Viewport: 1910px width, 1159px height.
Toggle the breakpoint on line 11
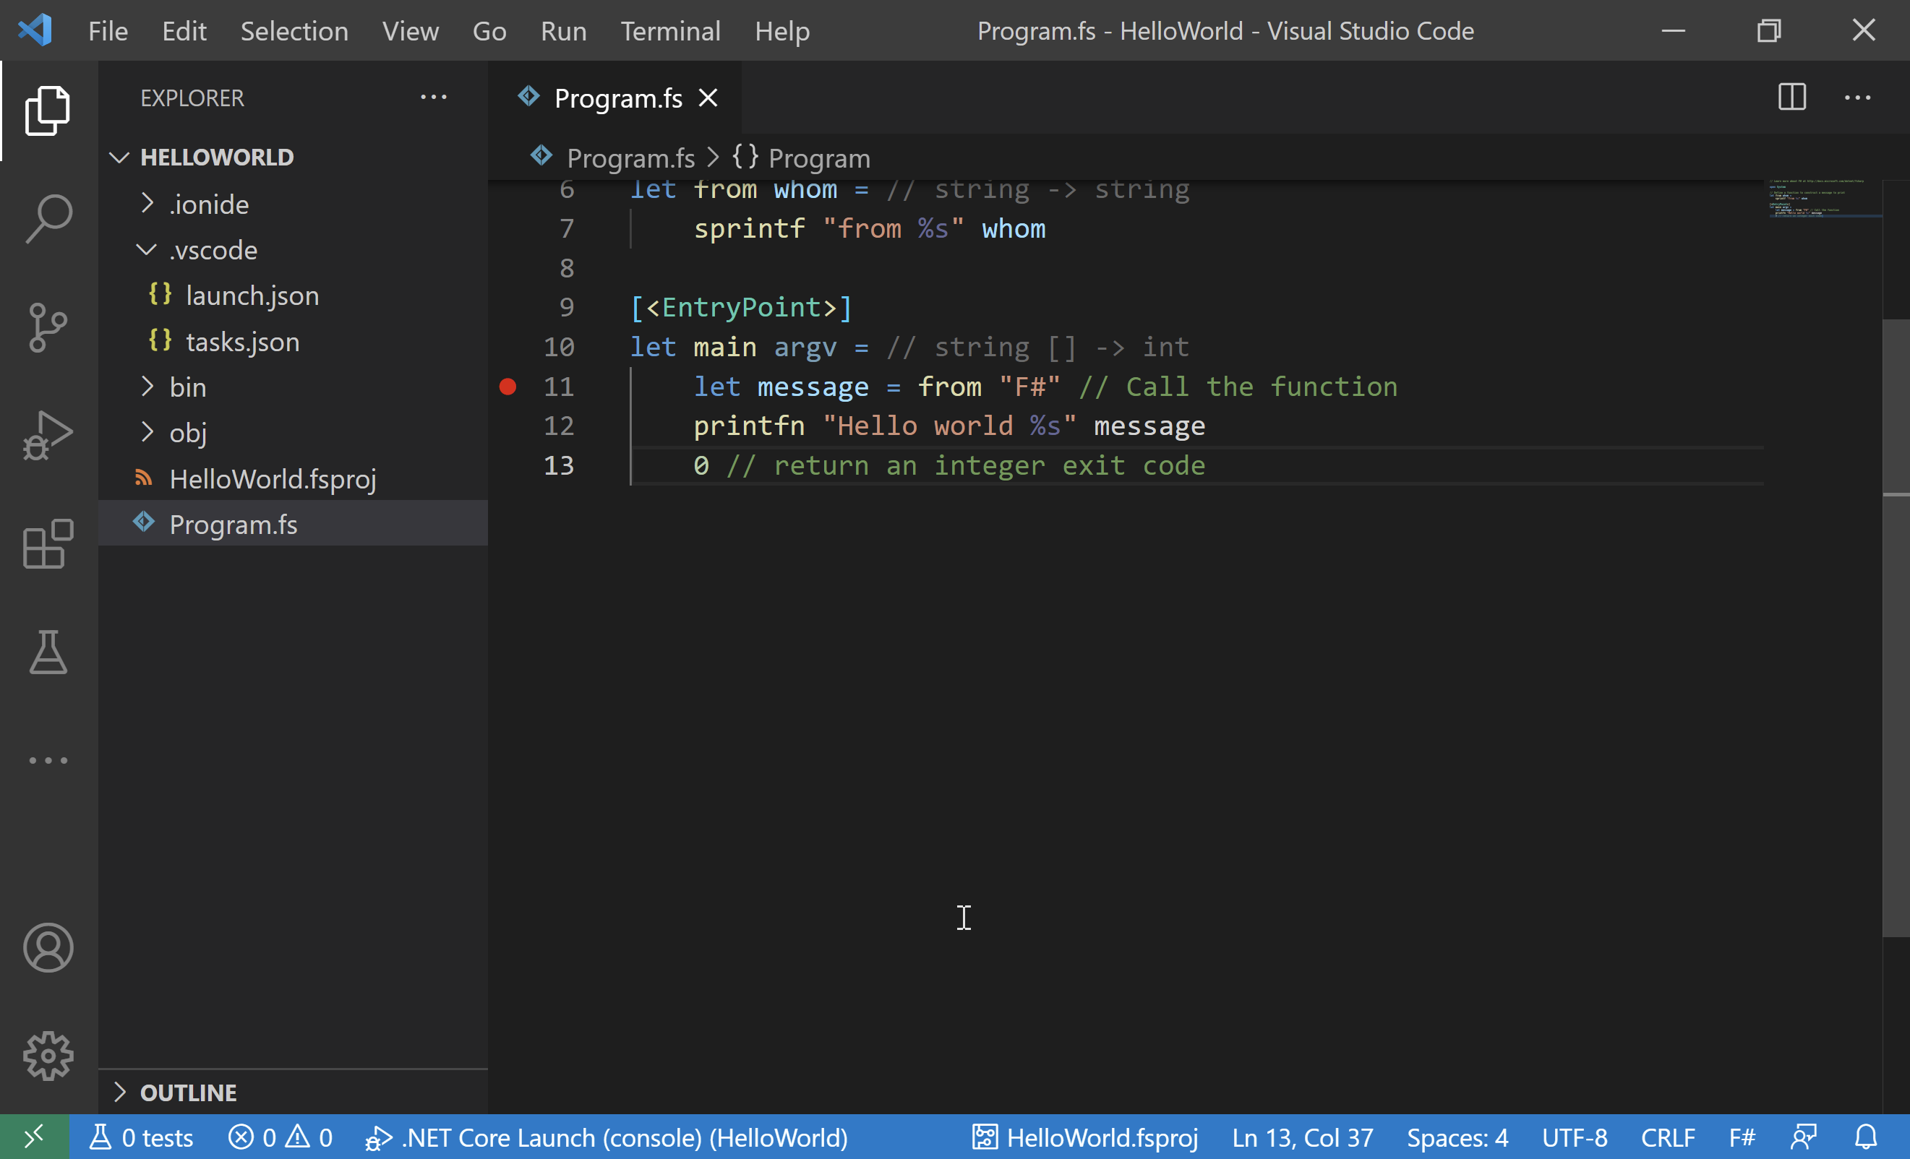pos(508,387)
